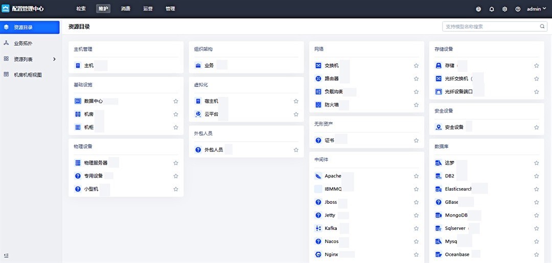
Task: Expand the 资源列表 sidebar submenu
Action: coord(54,59)
